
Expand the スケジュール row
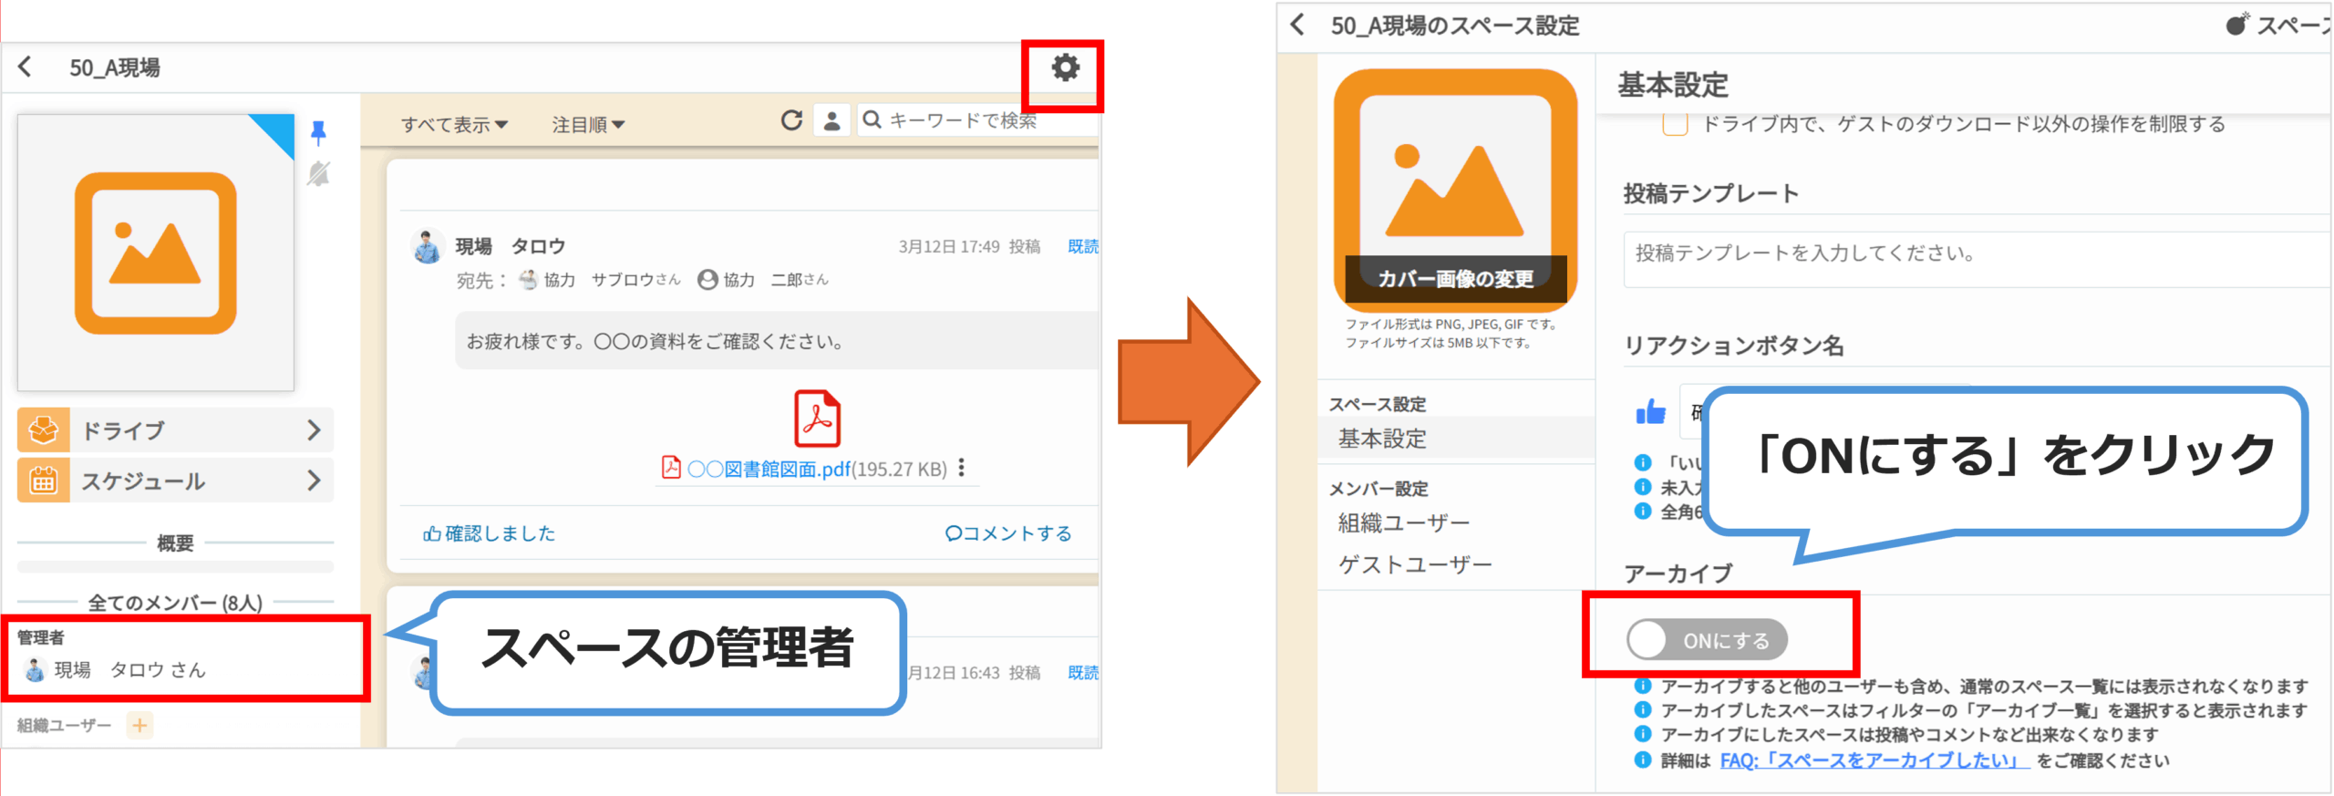click(175, 481)
